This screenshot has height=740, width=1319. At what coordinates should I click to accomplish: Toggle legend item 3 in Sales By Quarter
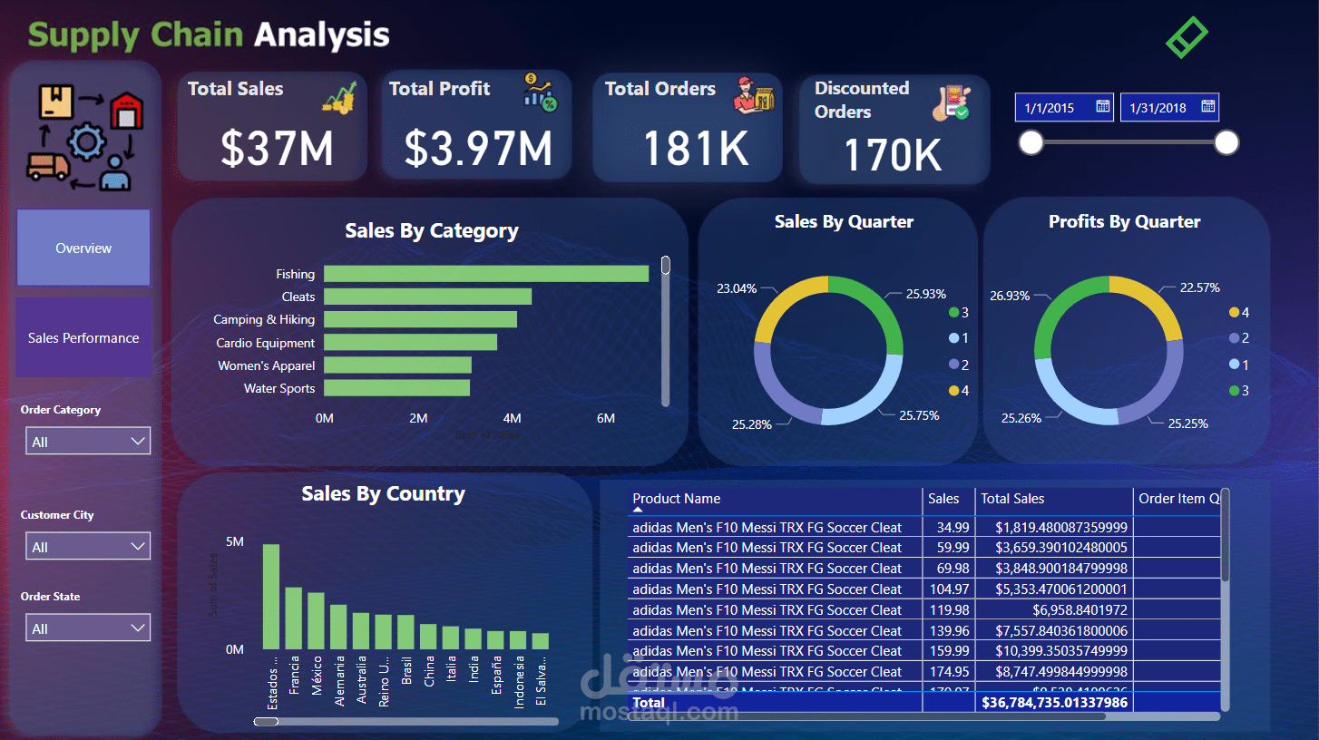coord(956,312)
